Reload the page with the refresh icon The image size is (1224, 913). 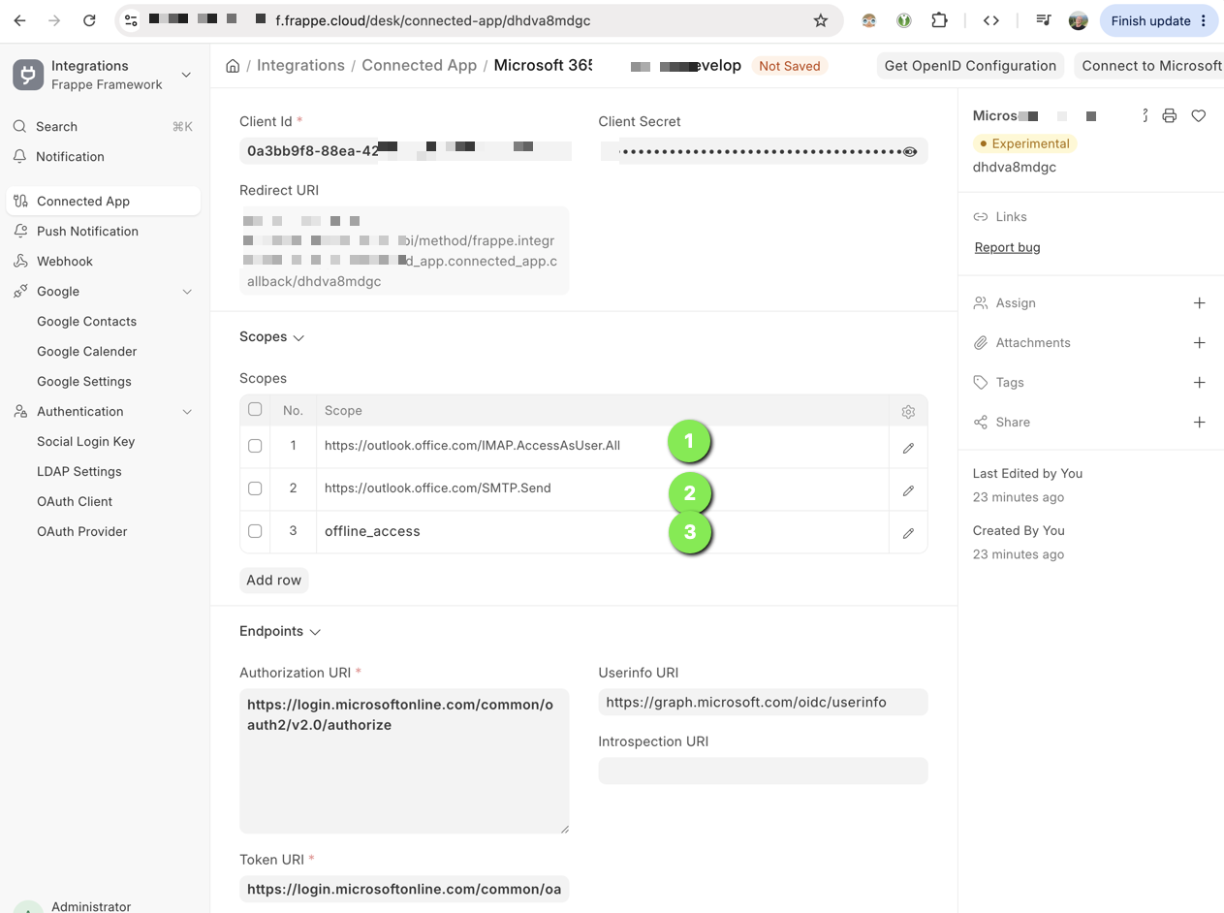coord(89,20)
